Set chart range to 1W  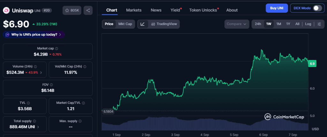click(269, 24)
